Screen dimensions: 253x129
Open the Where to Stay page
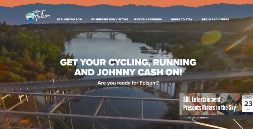181,19
